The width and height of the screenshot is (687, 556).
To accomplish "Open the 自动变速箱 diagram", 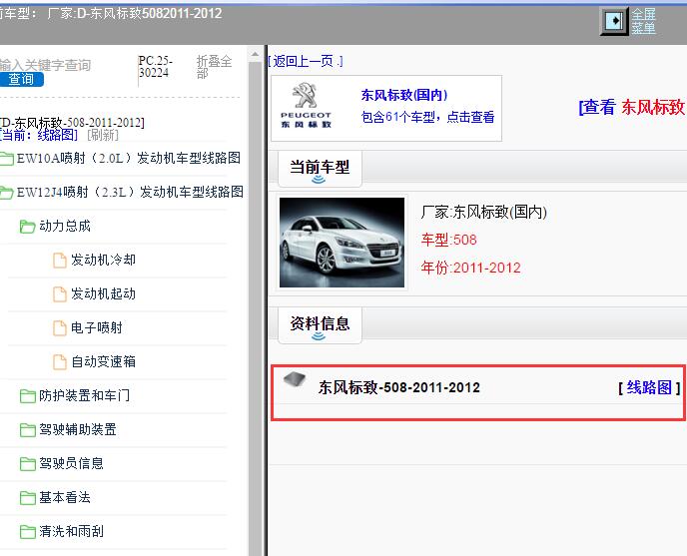I will [x=103, y=361].
